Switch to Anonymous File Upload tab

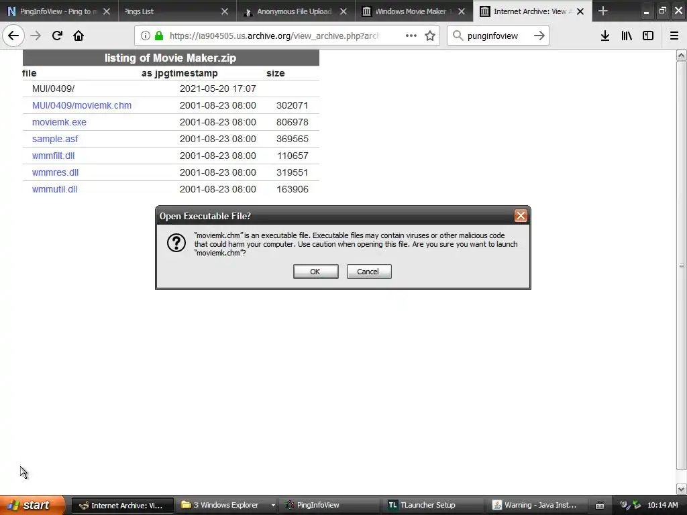(296, 11)
